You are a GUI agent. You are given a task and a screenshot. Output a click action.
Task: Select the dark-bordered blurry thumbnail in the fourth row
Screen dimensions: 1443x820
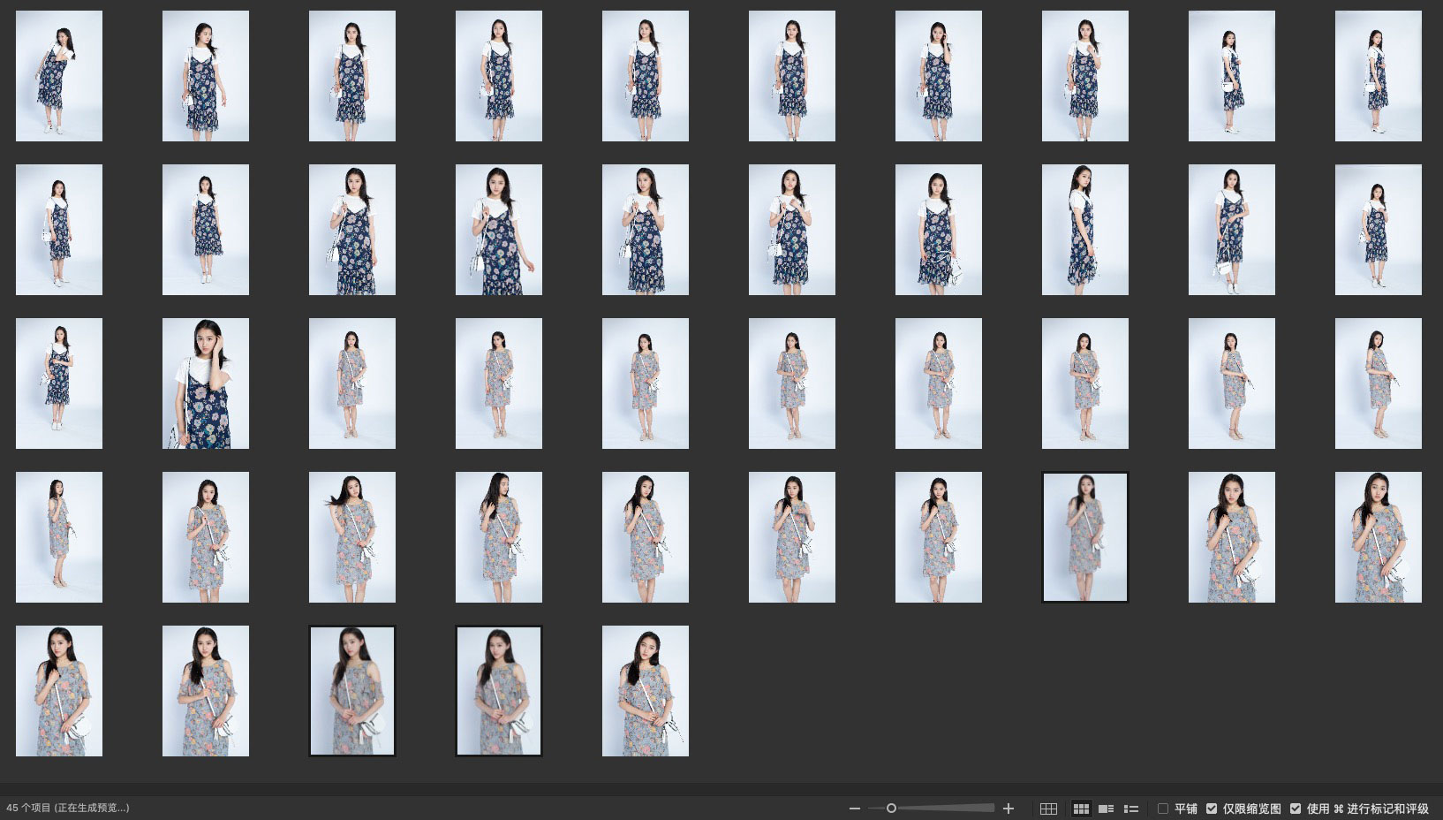(1084, 537)
